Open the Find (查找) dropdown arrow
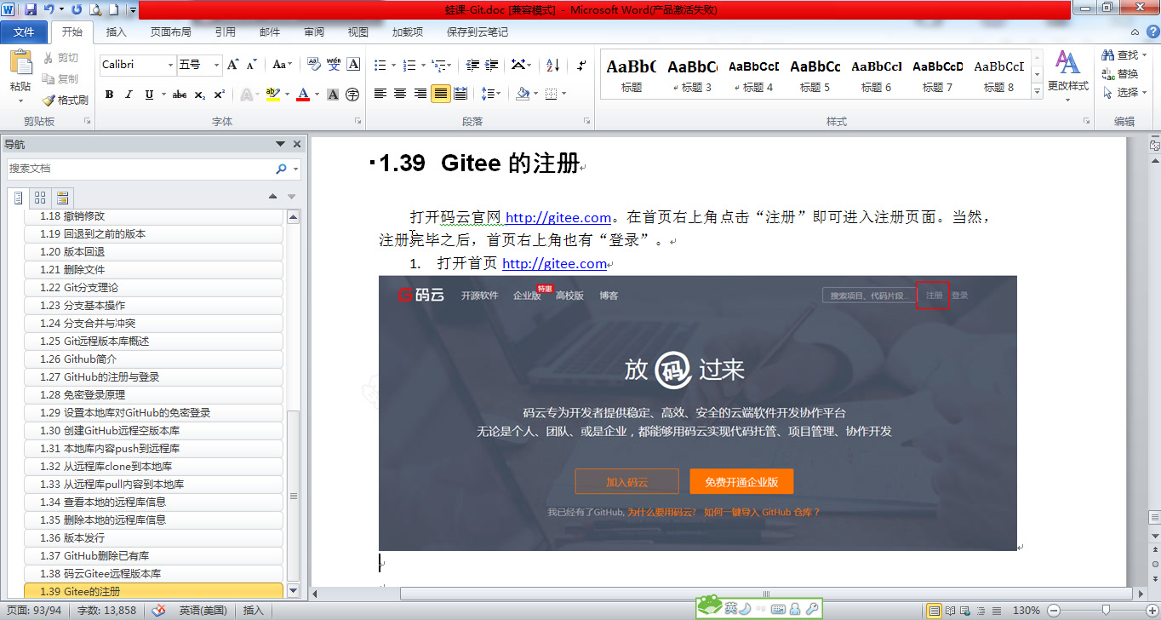The height and width of the screenshot is (620, 1161). [1145, 55]
